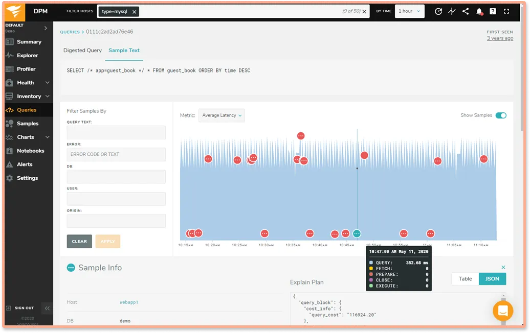Open the chat support bubble
Viewport: 530px width, 333px height.
pyautogui.click(x=502, y=311)
